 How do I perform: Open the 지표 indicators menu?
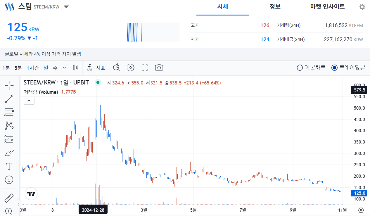(96, 68)
